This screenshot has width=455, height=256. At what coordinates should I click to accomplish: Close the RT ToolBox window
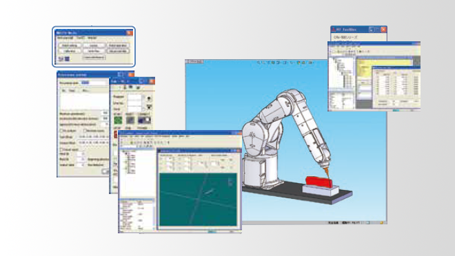tap(383, 30)
